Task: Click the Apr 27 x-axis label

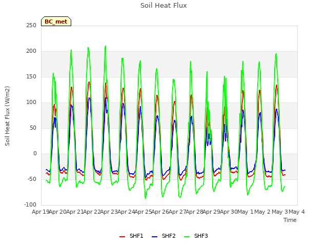Action: [x=177, y=212]
